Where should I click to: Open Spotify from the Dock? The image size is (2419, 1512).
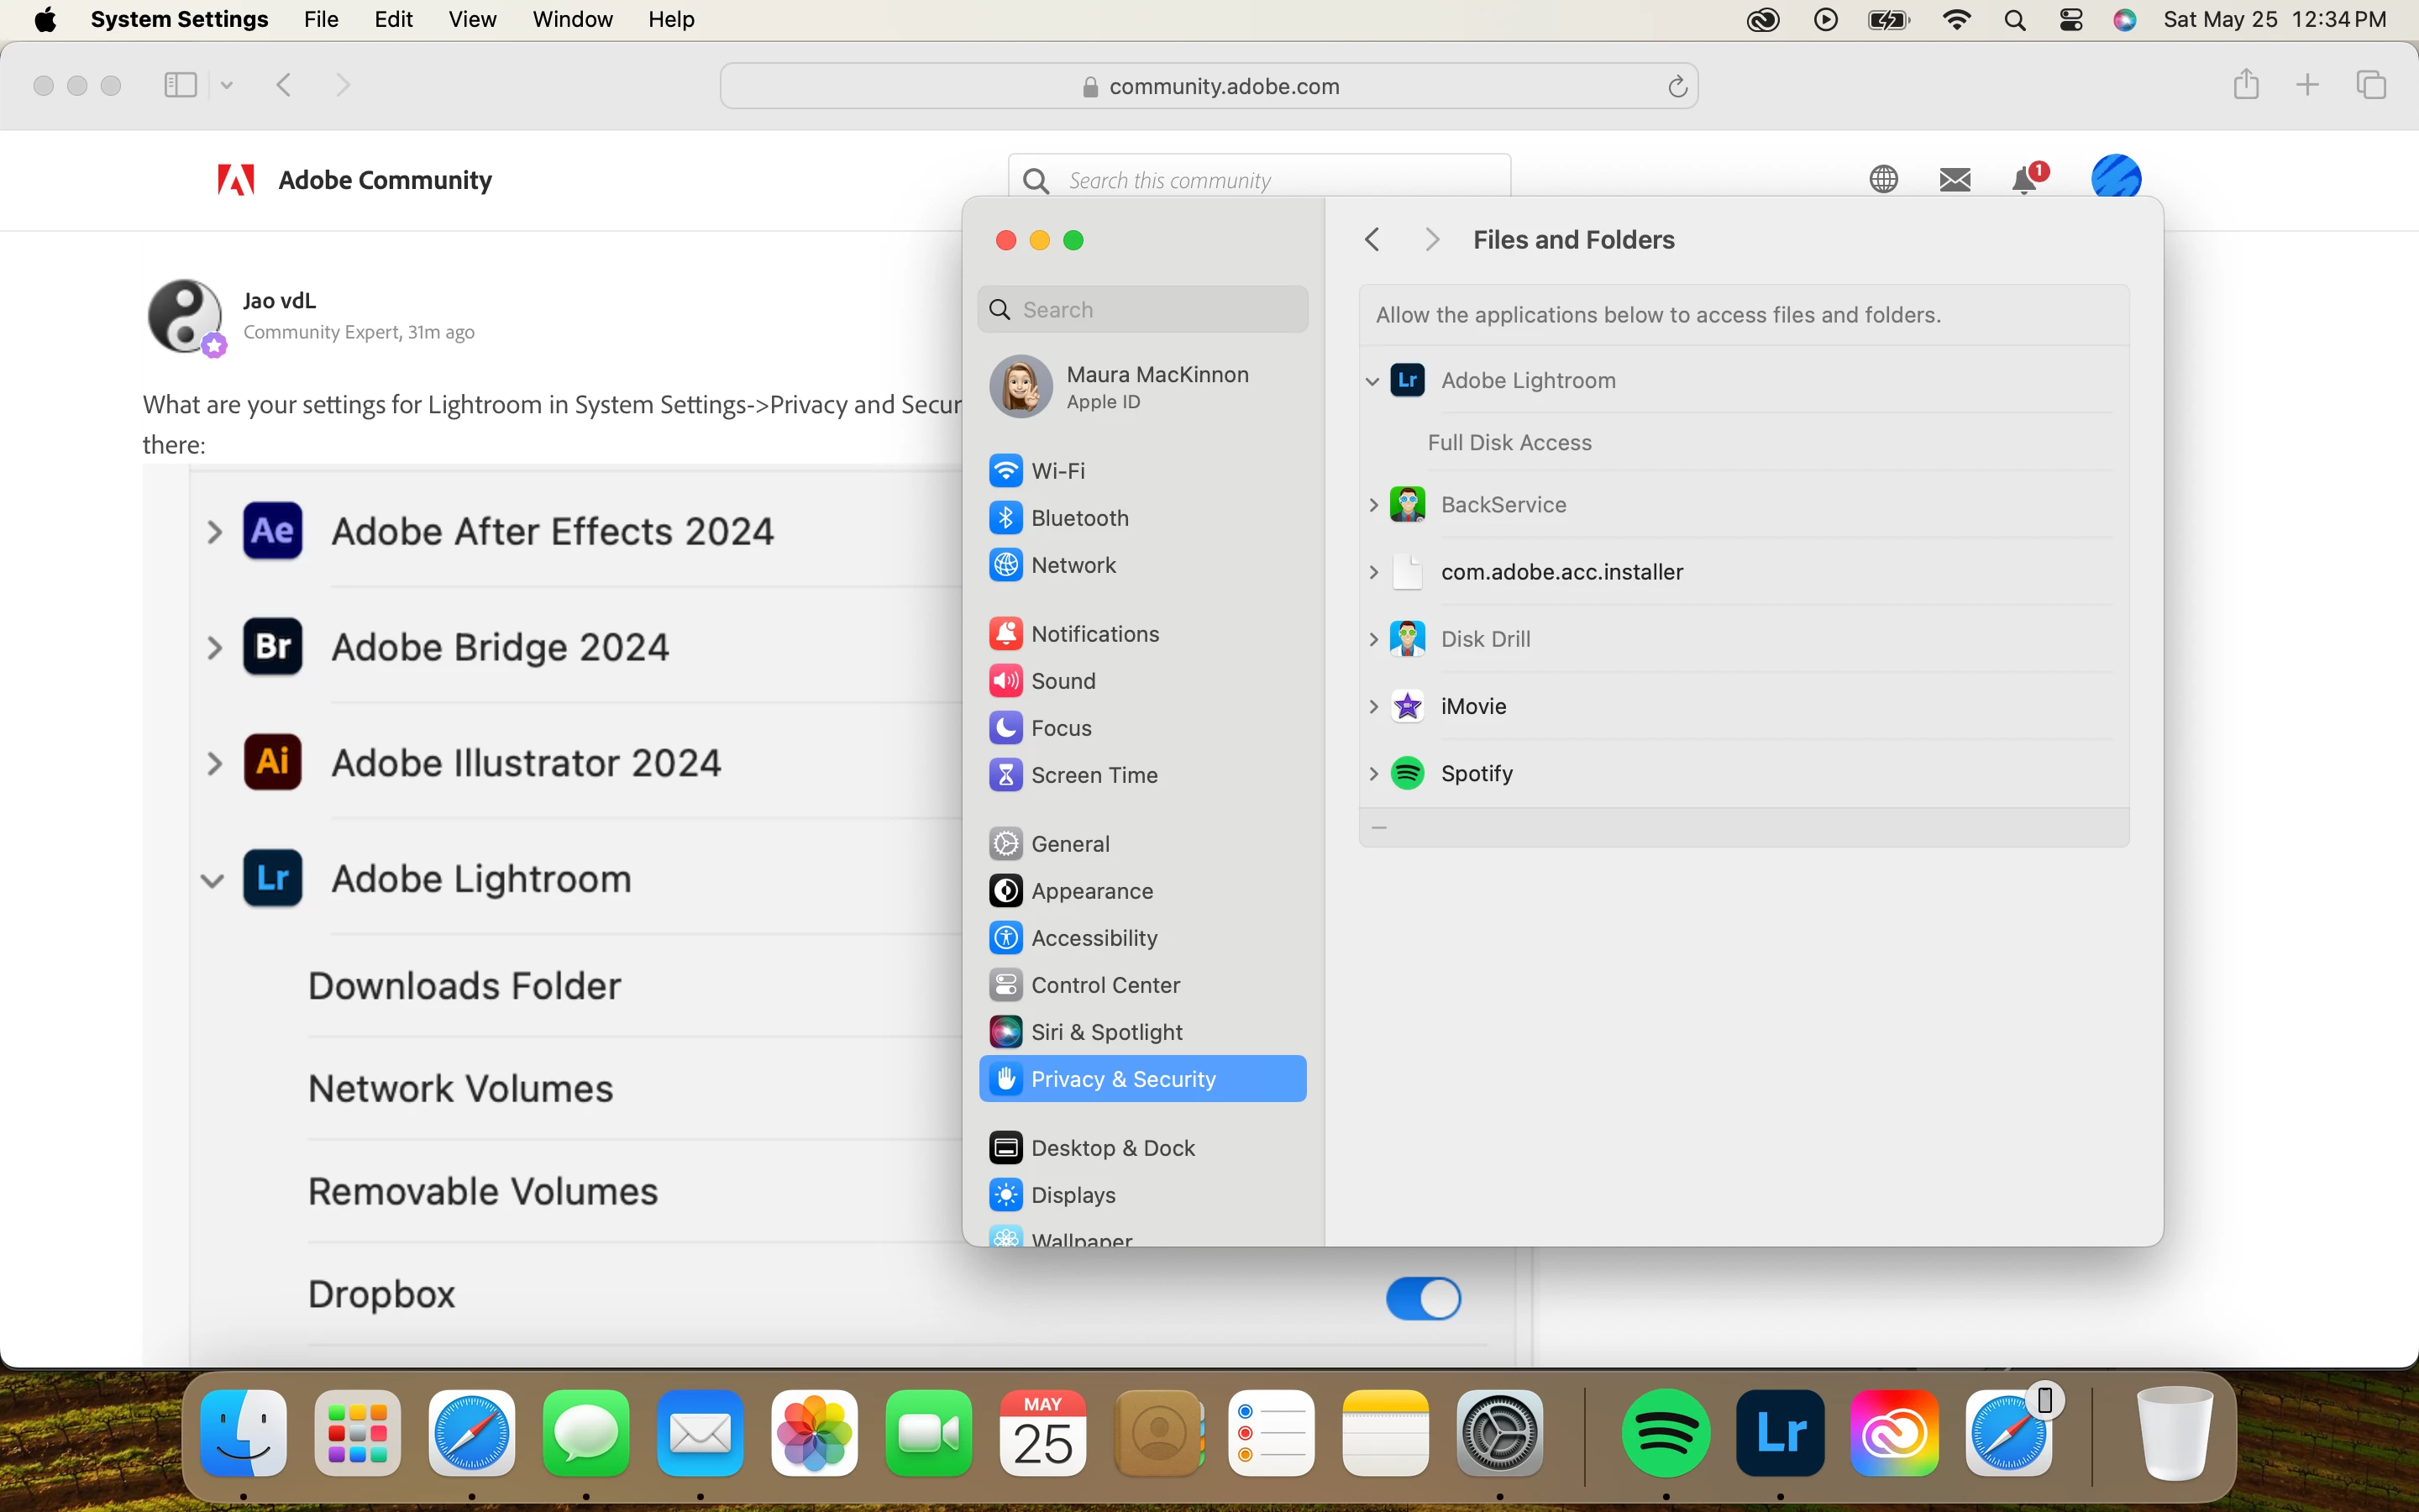click(x=1666, y=1432)
